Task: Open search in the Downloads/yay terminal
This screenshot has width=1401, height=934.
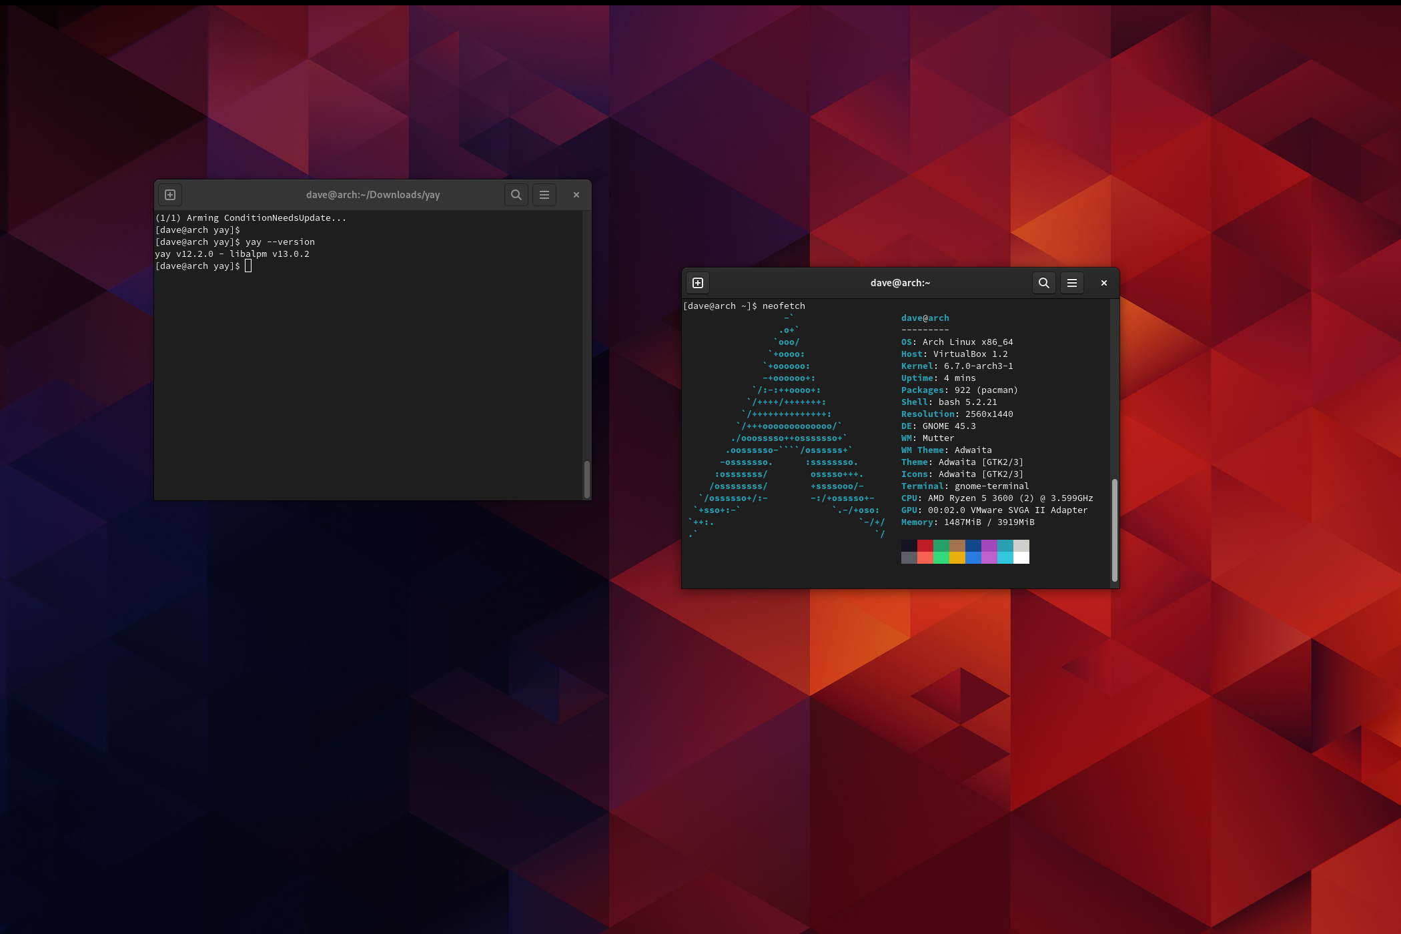Action: pos(516,195)
